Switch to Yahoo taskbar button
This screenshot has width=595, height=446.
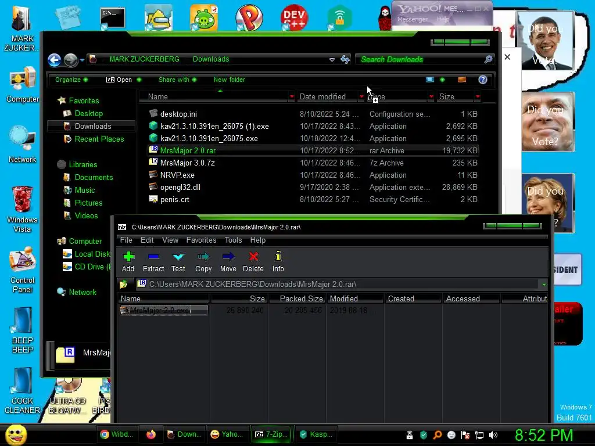[227, 434]
